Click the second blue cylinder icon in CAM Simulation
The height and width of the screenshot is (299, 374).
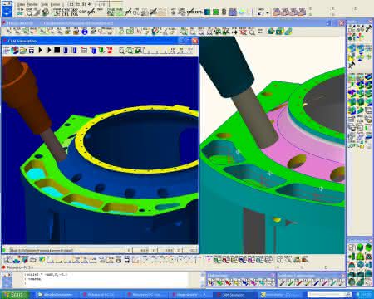tap(74, 50)
